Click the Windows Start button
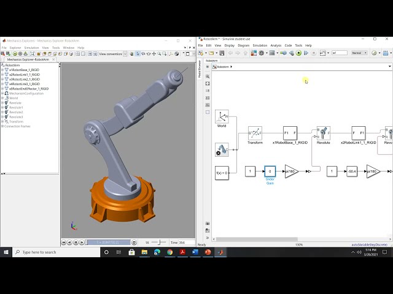 [x=6, y=252]
